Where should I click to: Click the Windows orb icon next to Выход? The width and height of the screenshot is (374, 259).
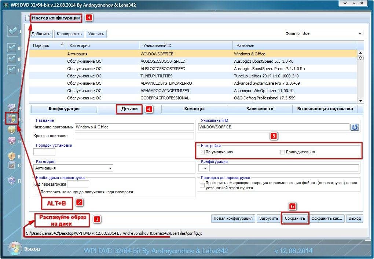pyautogui.click(x=15, y=249)
